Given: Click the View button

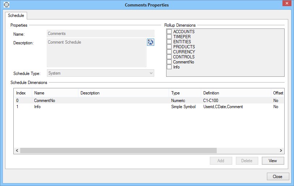Looking at the screenshot, I should (273, 161).
